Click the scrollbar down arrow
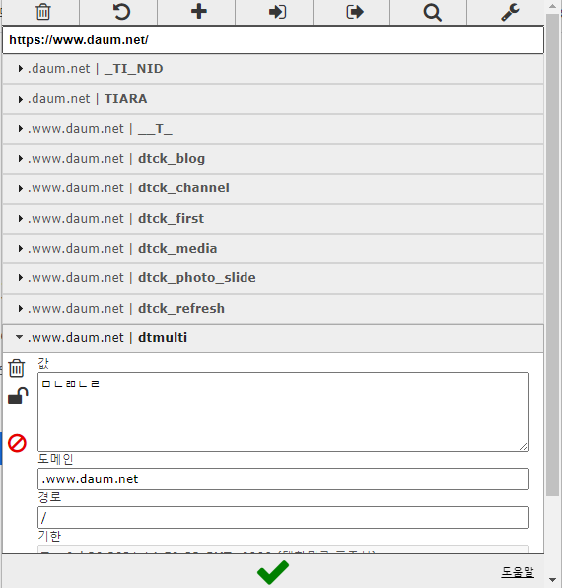 click(x=552, y=580)
